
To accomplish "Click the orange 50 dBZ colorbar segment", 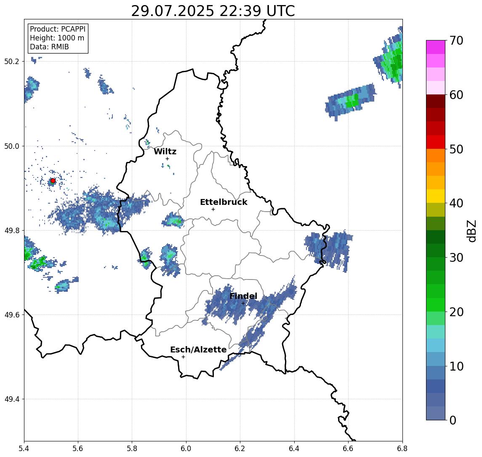I will [436, 156].
